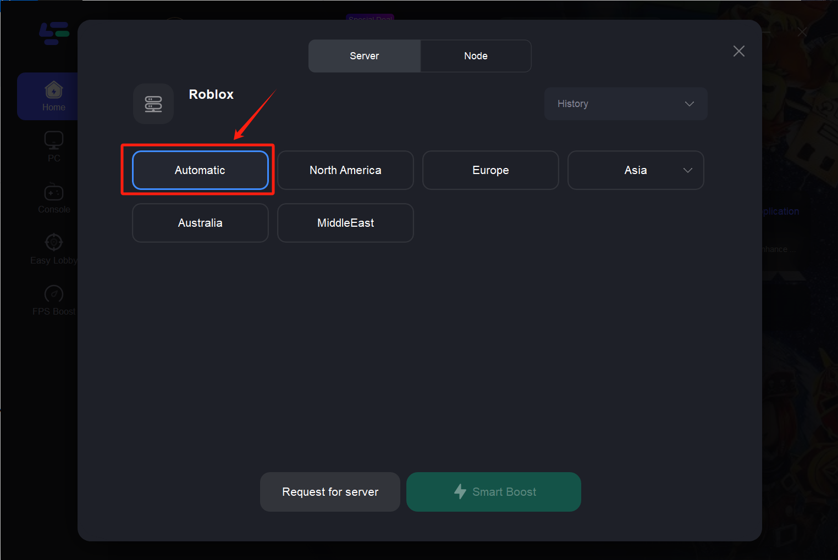Open the FPS Boost panel
The height and width of the screenshot is (560, 838).
(x=53, y=299)
